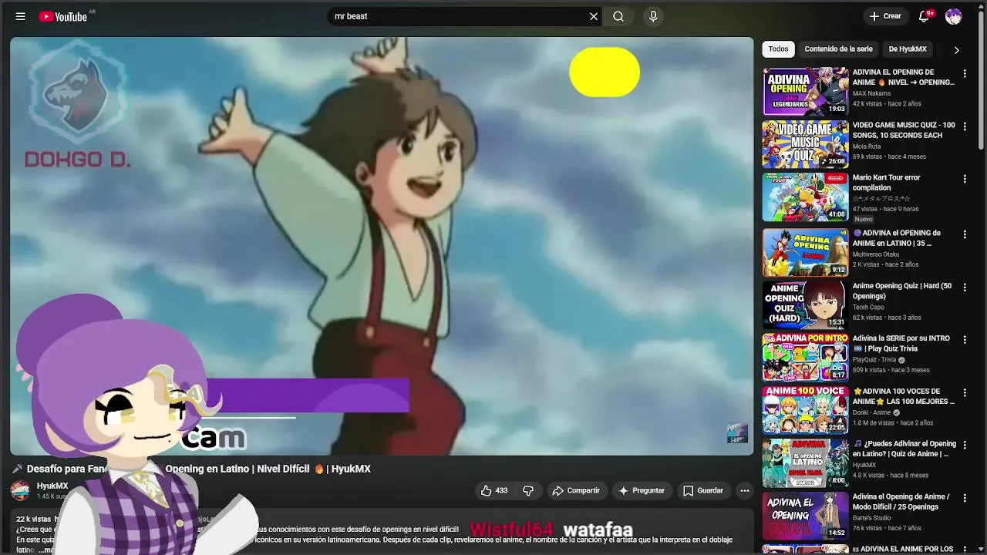The height and width of the screenshot is (555, 987).
Task: Open ANIME 100 VOICE thumbnail 22:05
Action: point(805,410)
